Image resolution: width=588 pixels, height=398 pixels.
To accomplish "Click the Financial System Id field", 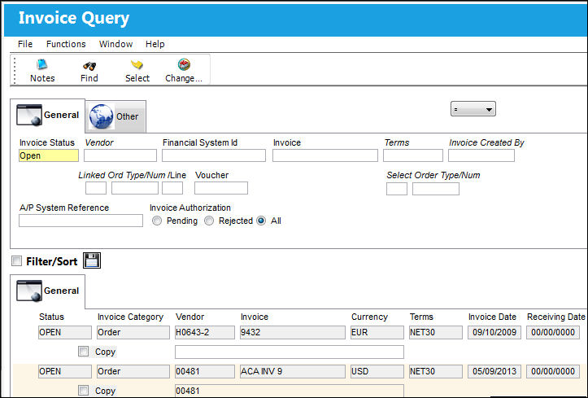I will pyautogui.click(x=214, y=155).
